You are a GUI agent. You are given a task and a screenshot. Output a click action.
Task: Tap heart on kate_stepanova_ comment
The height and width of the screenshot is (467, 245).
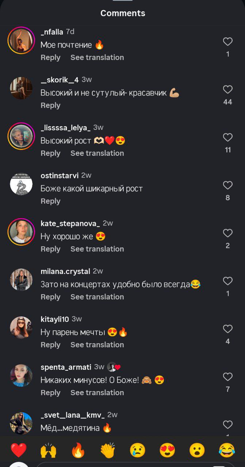click(x=227, y=233)
